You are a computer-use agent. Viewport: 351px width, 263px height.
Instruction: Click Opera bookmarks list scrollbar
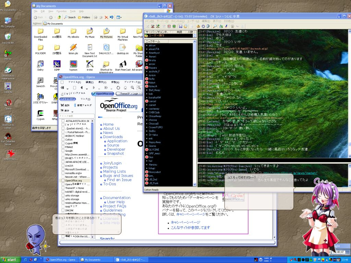(x=93, y=179)
